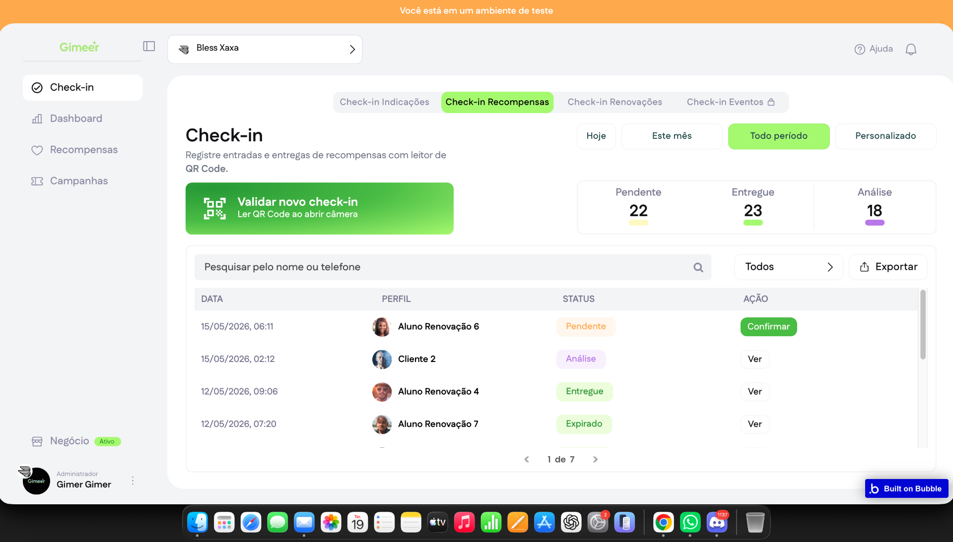
Task: Open Numbers app from the dock
Action: [491, 522]
